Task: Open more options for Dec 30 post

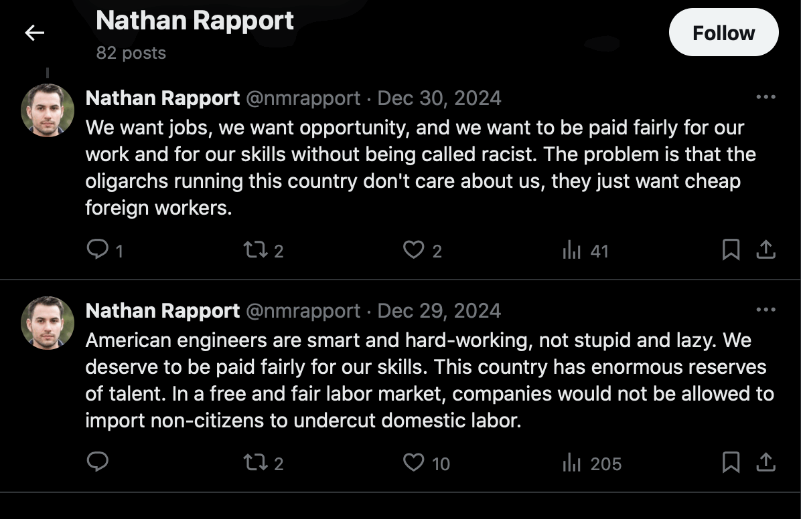Action: [x=765, y=98]
